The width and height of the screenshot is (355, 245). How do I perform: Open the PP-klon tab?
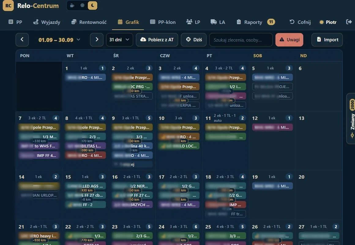point(163,22)
